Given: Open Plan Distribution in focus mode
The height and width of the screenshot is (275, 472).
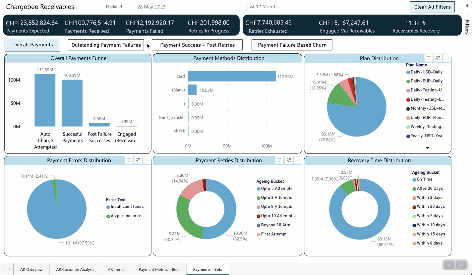Looking at the screenshot, I should 438,58.
